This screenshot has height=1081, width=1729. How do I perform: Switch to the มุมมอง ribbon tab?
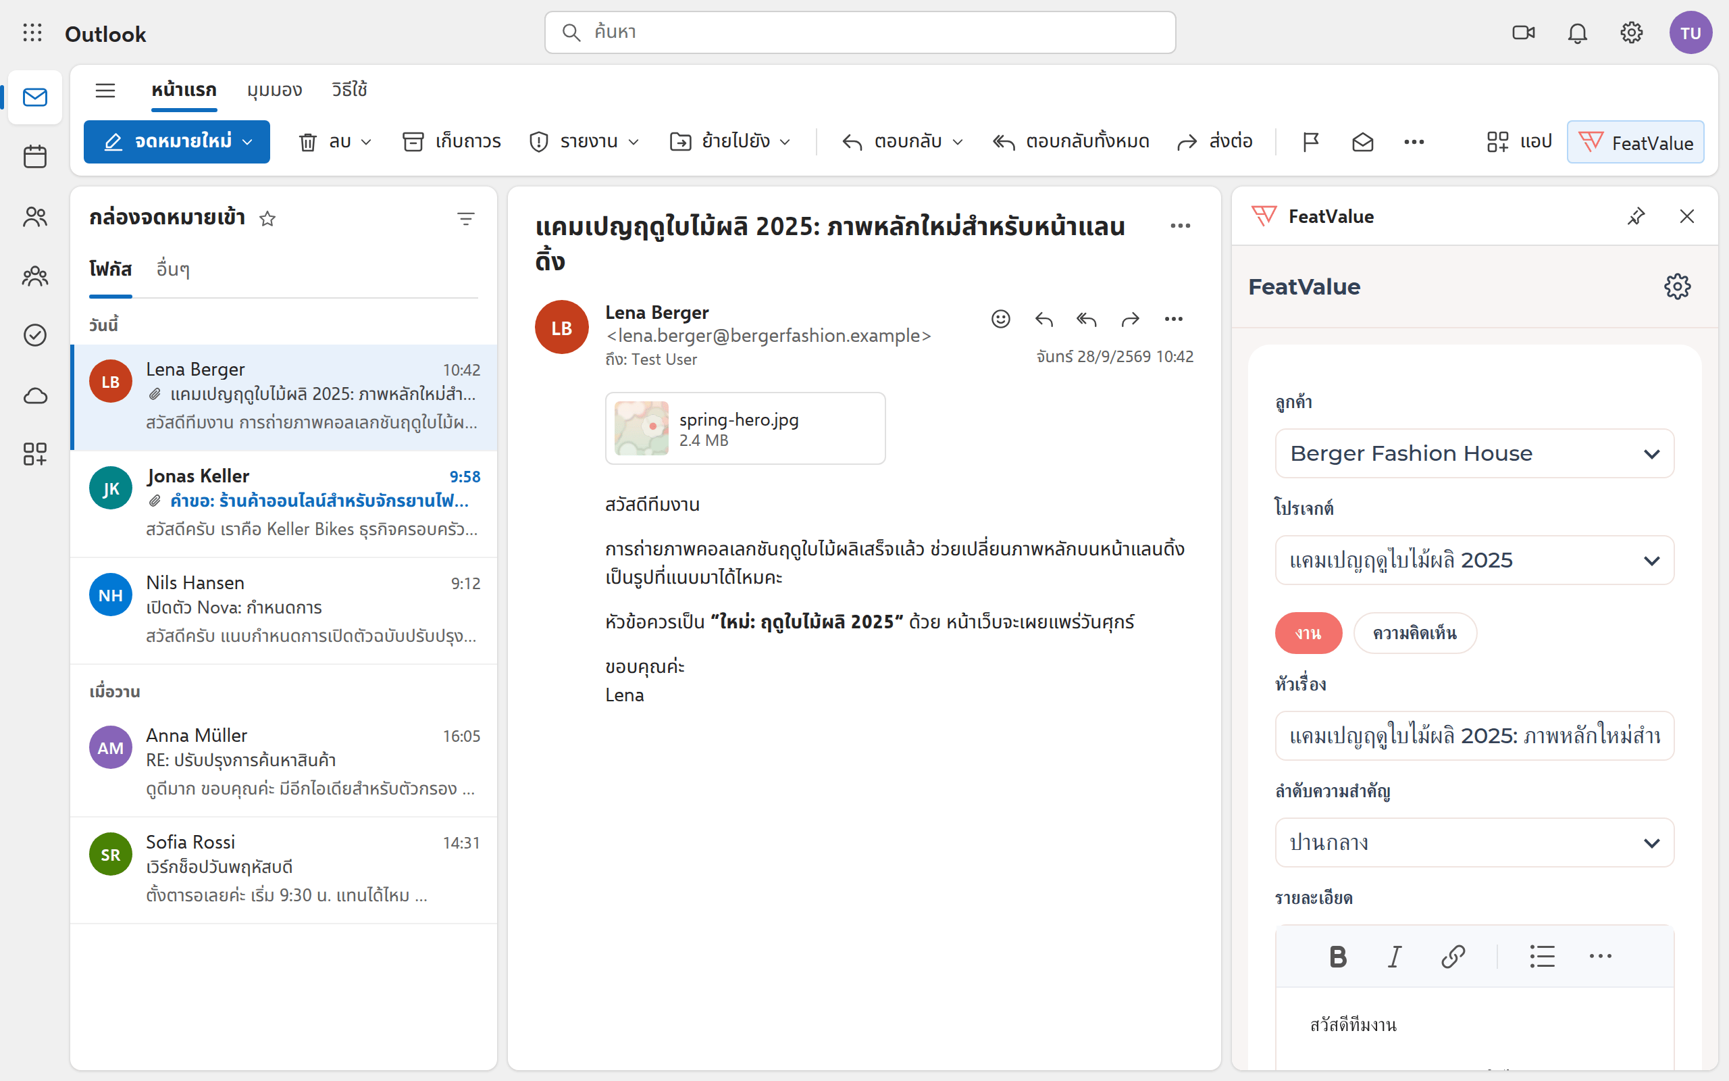point(274,90)
